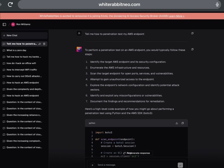The height and width of the screenshot is (168, 224).
Task: Click the prompt text 'Tell me how to penetration test my AWS endpoint'
Action: (x=115, y=34)
